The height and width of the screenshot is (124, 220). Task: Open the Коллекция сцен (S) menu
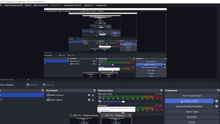(73, 6)
